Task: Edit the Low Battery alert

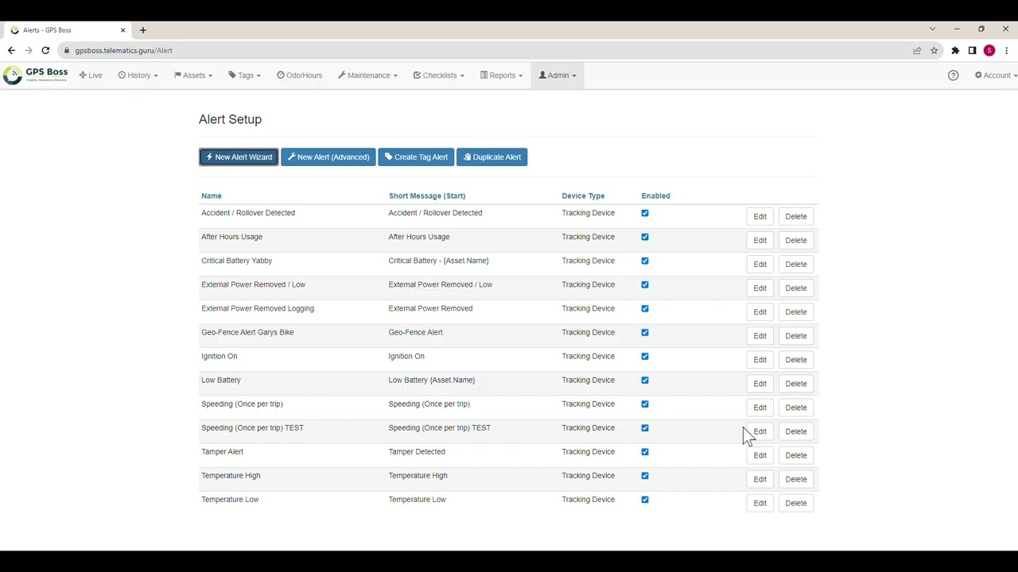Action: [760, 384]
